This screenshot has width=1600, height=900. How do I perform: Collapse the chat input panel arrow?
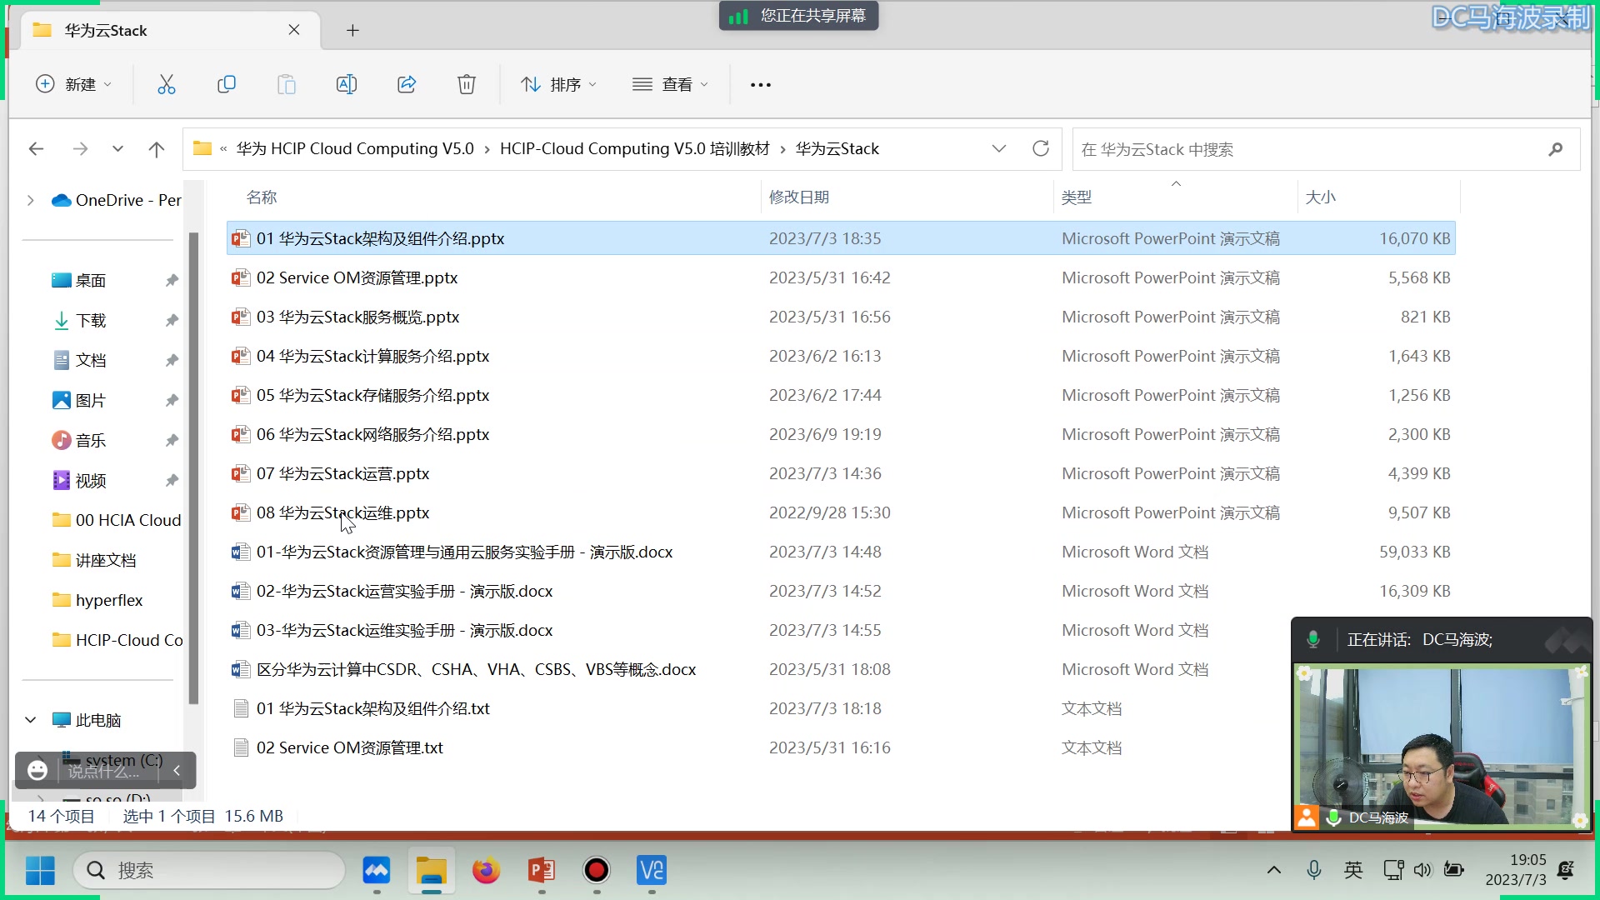[x=177, y=771]
